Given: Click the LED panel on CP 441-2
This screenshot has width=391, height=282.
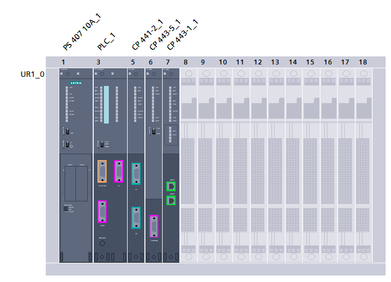Looking at the screenshot, I should tap(135, 104).
